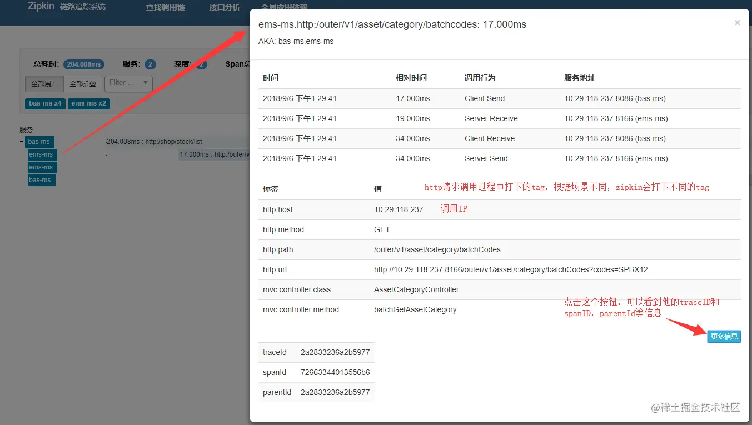The width and height of the screenshot is (752, 425).
Task: Click the 全部折叠 button
Action: click(x=83, y=83)
